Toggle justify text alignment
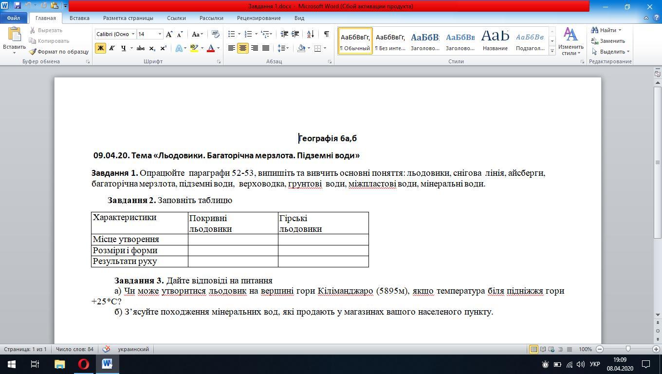The width and height of the screenshot is (662, 374). click(266, 48)
